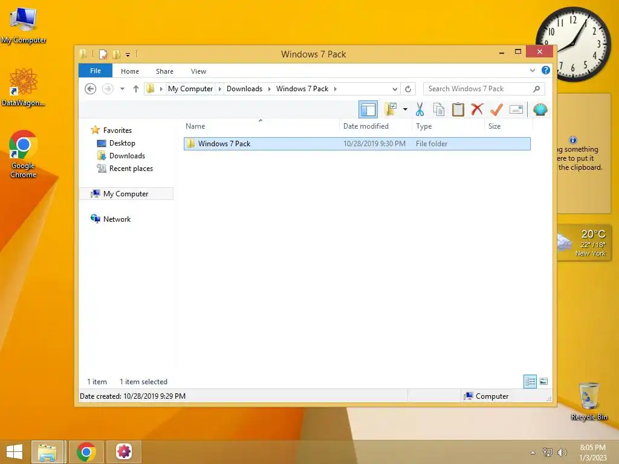Viewport: 619px width, 464px height.
Task: Click the network tray icon
Action: click(548, 453)
